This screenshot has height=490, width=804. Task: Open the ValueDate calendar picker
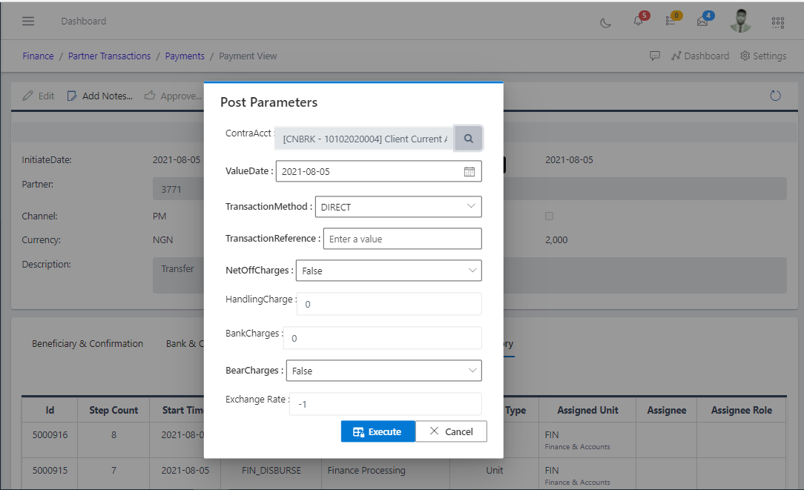coord(469,171)
